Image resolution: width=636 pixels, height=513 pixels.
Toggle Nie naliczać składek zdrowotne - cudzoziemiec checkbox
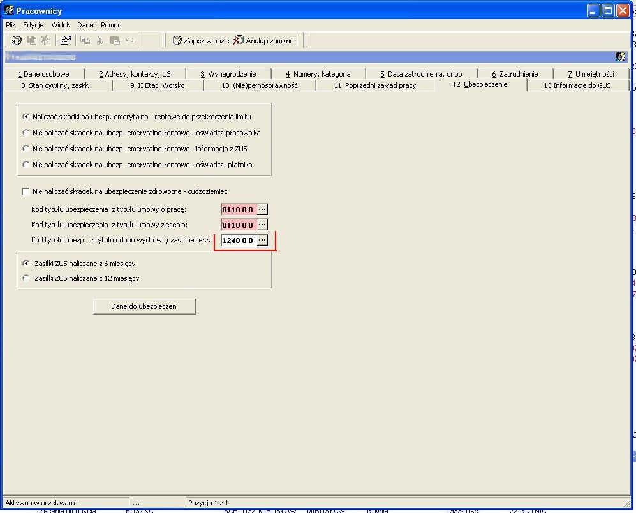pos(26,191)
